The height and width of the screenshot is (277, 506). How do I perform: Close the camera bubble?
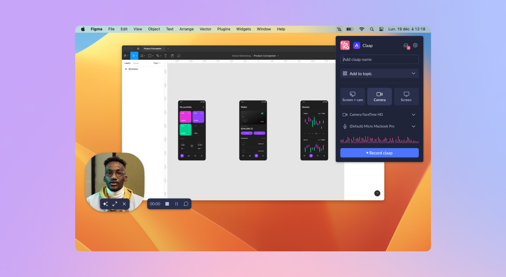(124, 204)
